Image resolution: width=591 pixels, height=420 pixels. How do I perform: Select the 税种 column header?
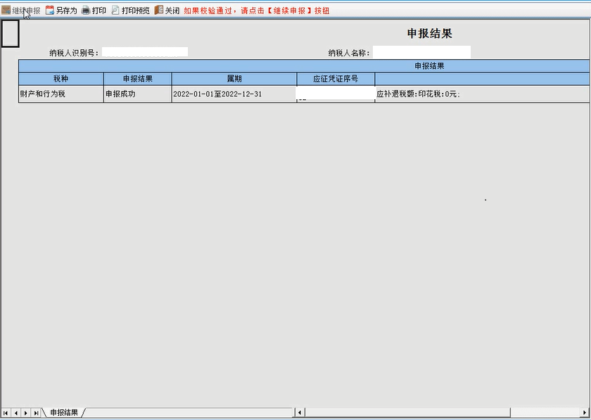(61, 79)
